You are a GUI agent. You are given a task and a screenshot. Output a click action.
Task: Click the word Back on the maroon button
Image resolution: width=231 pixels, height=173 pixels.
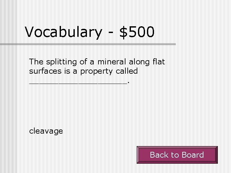click(x=159, y=155)
